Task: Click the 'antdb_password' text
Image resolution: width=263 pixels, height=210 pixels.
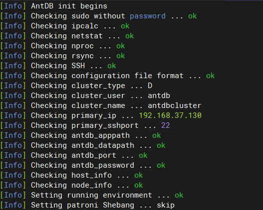Action: point(103,165)
